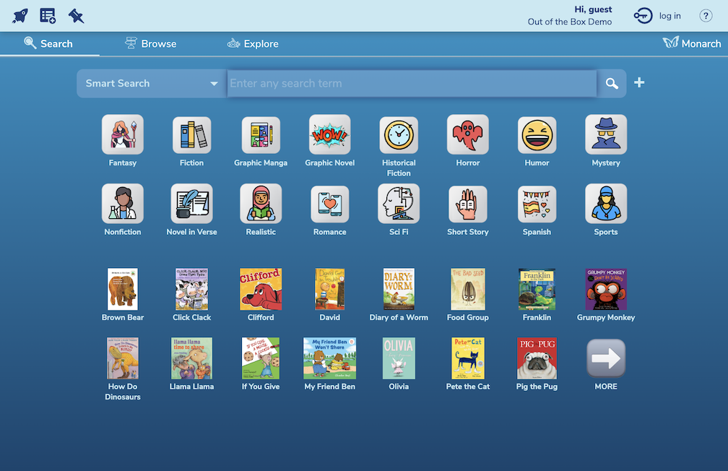Click the plus to add search criteria
The height and width of the screenshot is (471, 728).
pyautogui.click(x=639, y=83)
